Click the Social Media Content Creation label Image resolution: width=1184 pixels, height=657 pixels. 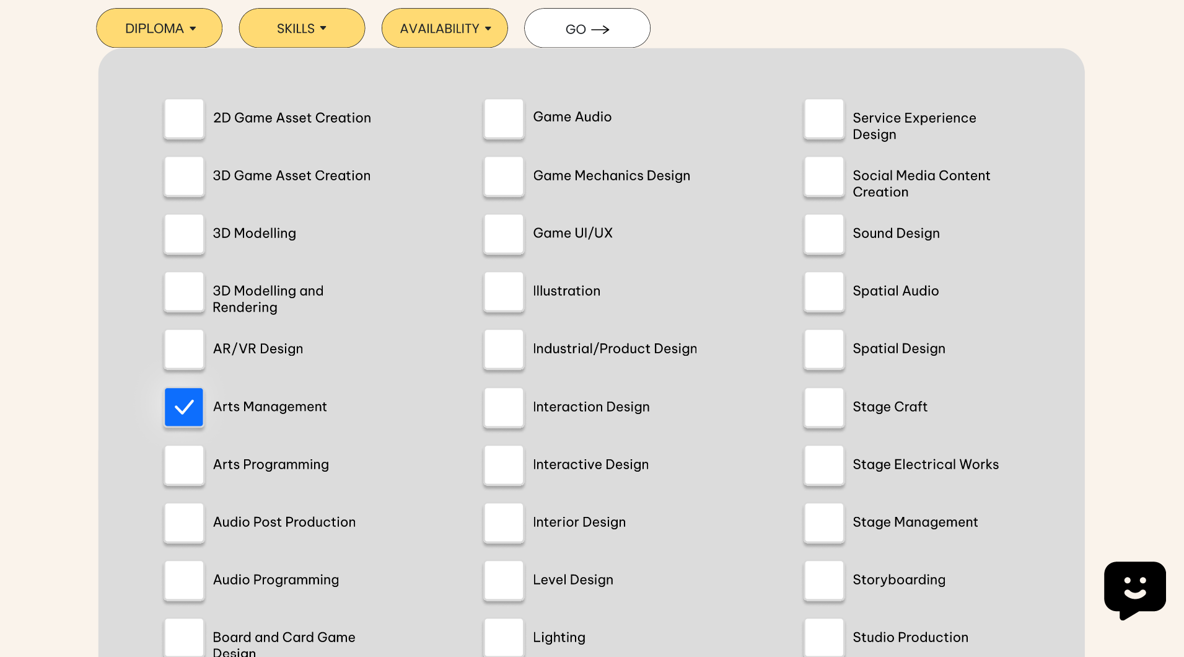[x=921, y=183]
